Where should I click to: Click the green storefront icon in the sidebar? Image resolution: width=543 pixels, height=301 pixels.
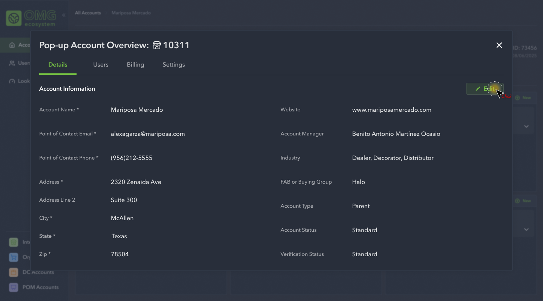pyautogui.click(x=14, y=242)
